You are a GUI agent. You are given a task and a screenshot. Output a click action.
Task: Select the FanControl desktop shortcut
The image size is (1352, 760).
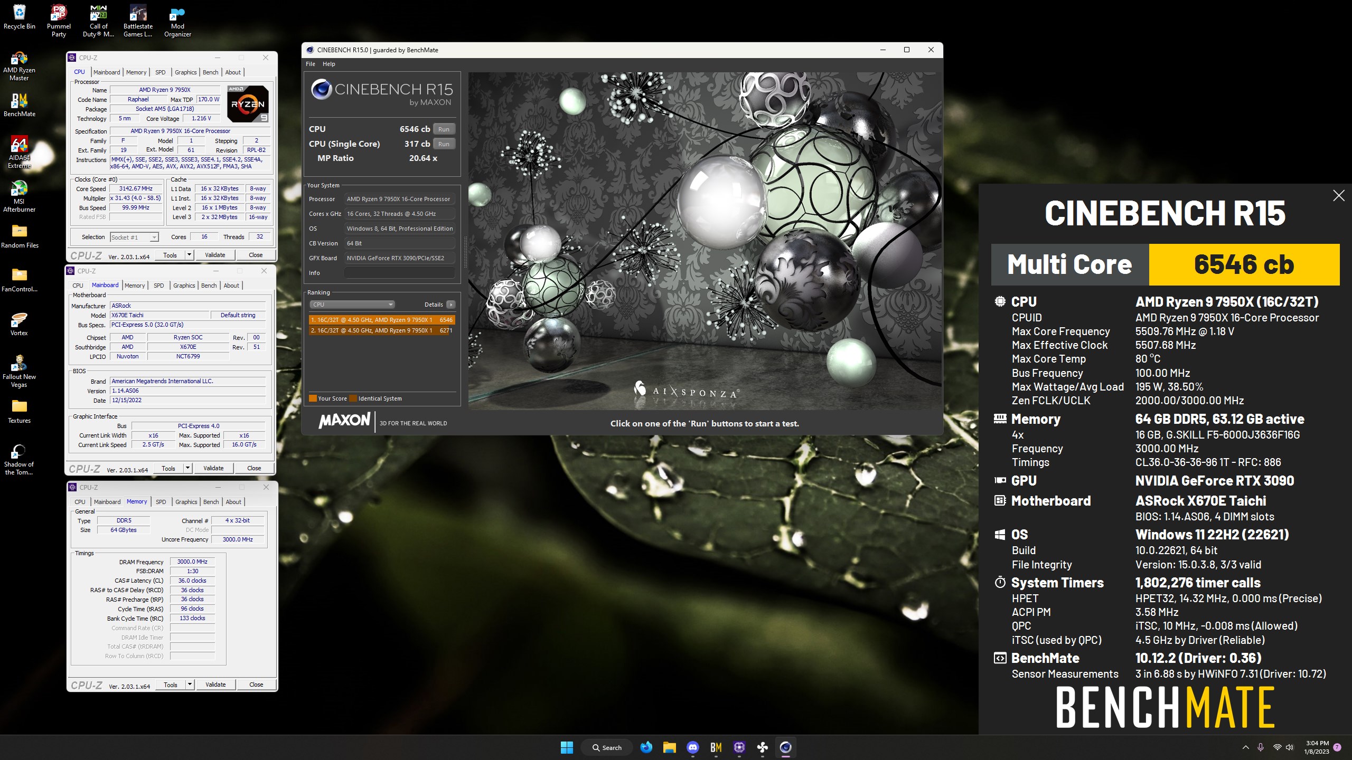(x=20, y=280)
